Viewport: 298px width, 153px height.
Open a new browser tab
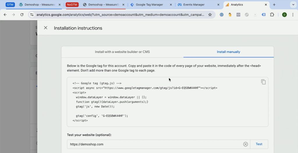click(x=274, y=5)
